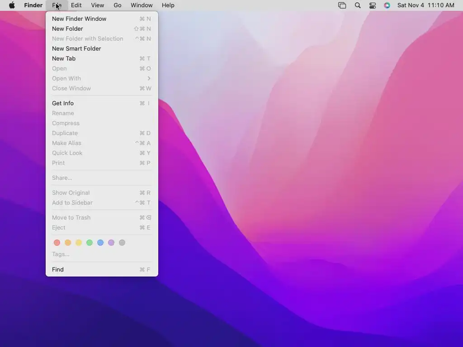Choose New Smart Folder
Viewport: 463px width, 347px height.
(x=102, y=48)
